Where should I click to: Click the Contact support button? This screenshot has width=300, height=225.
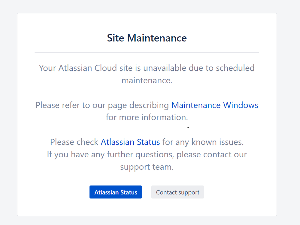click(177, 192)
